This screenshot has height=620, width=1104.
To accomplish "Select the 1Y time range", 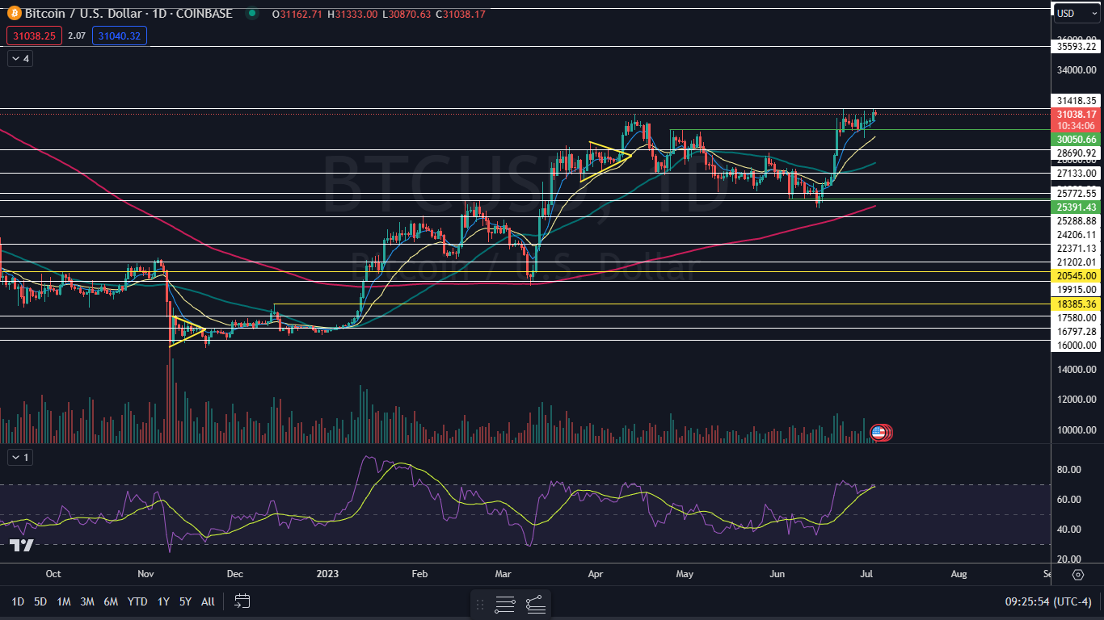I will coord(163,601).
